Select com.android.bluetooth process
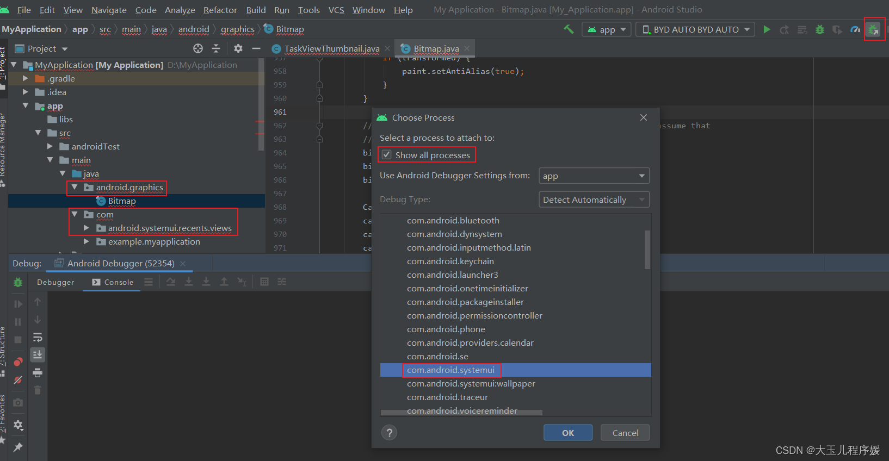The height and width of the screenshot is (461, 889). pyautogui.click(x=515, y=220)
